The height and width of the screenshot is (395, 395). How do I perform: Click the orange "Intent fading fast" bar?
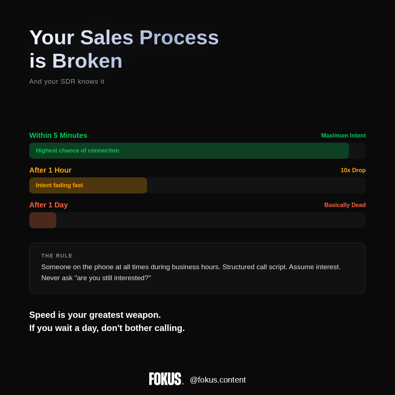(x=88, y=185)
